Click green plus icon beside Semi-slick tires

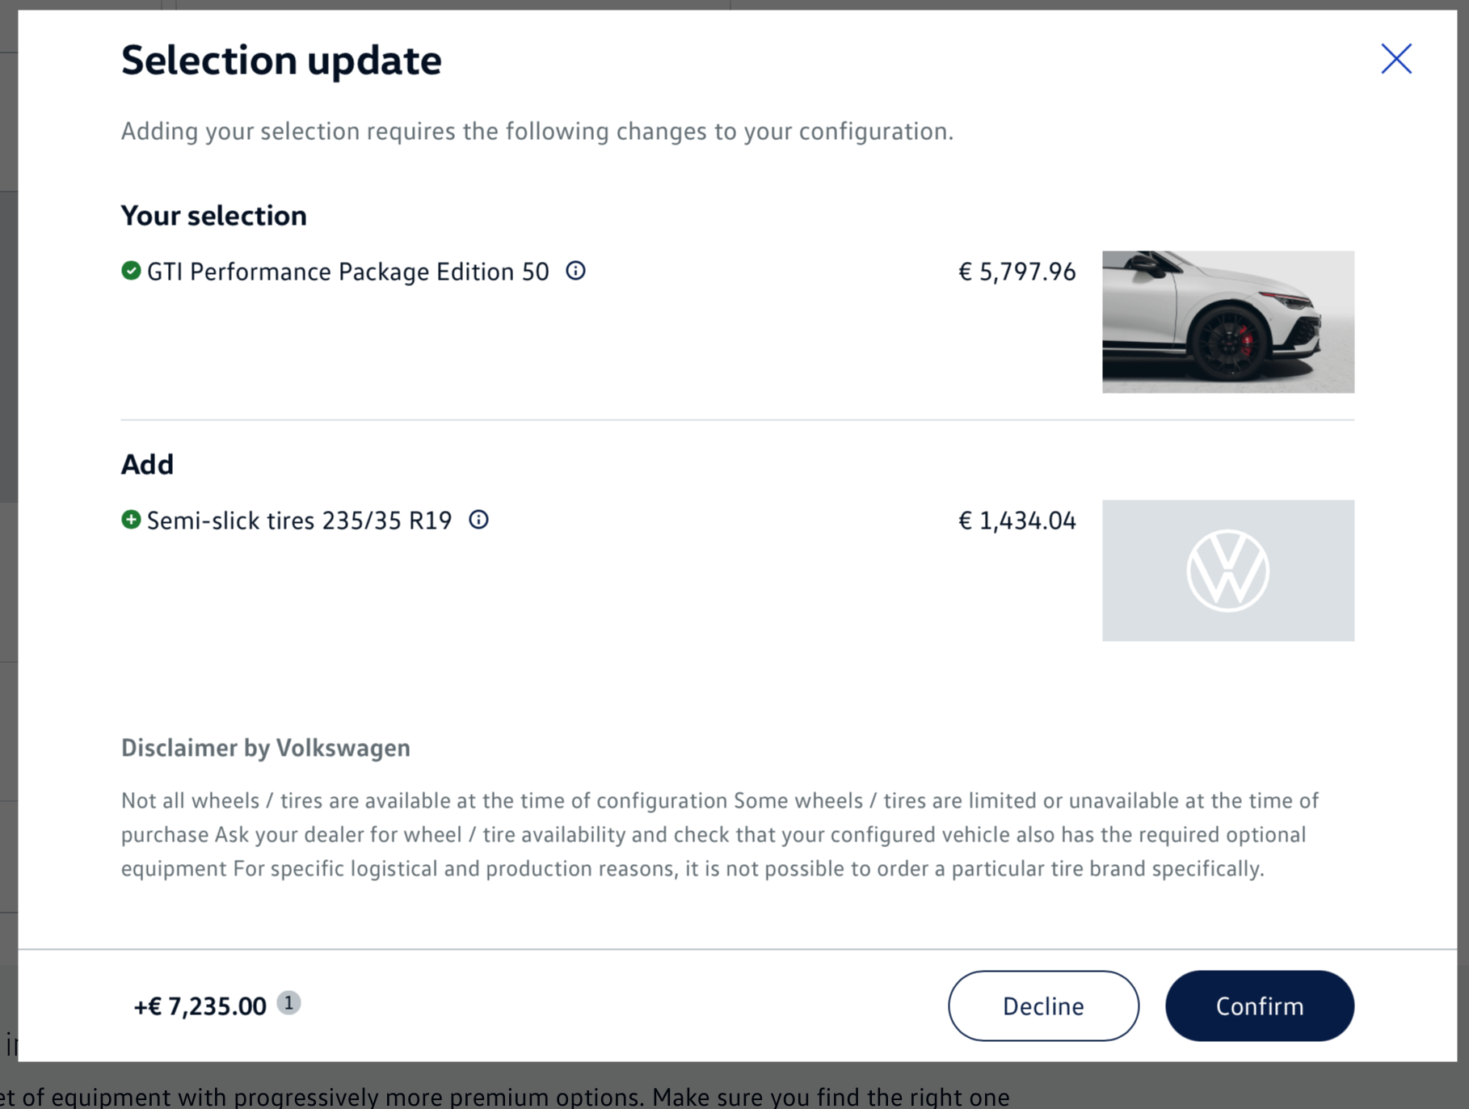pyautogui.click(x=131, y=520)
